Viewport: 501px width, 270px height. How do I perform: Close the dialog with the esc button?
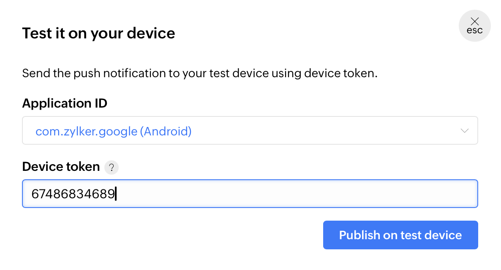(474, 26)
